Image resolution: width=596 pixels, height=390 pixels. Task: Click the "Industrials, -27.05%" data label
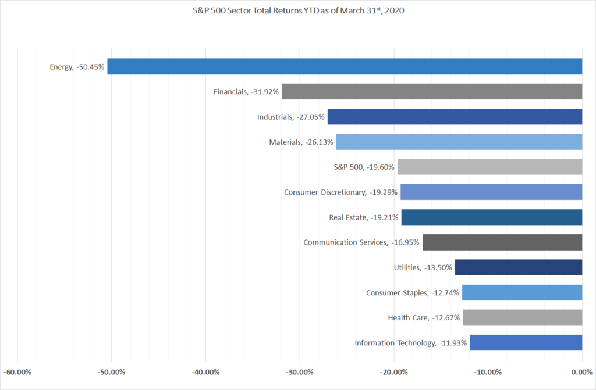pos(291,117)
